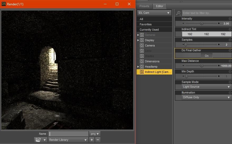This screenshot has height=144, width=232.
Task: Decrease Intensity with the minus button
Action: coord(183,24)
